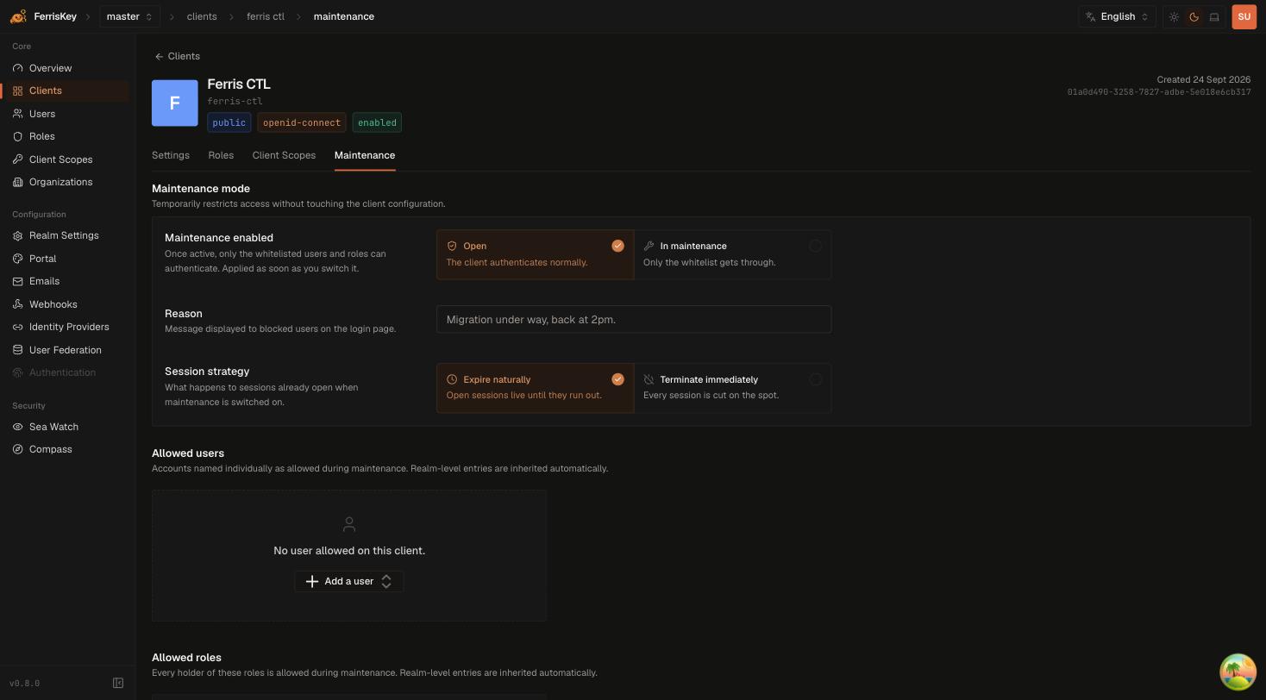
Task: Switch to the Settings tab
Action: [x=171, y=155]
